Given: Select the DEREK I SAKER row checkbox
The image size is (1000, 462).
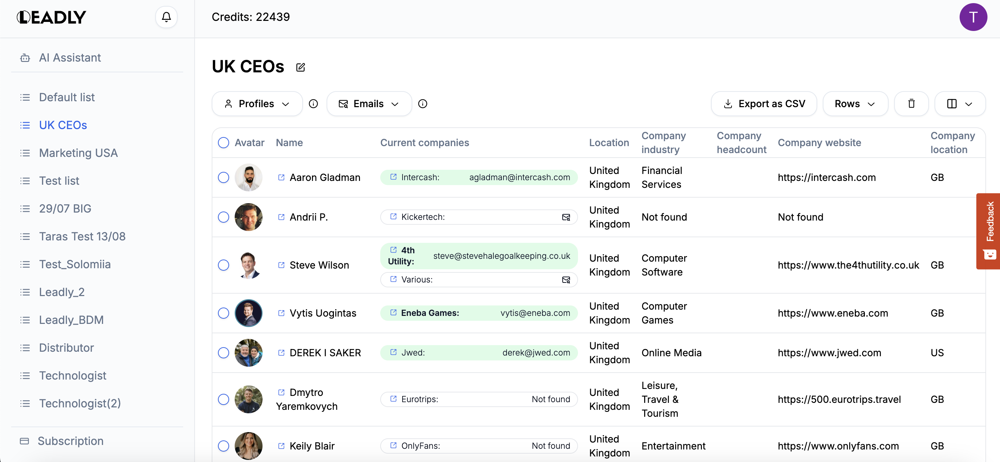Looking at the screenshot, I should point(223,353).
